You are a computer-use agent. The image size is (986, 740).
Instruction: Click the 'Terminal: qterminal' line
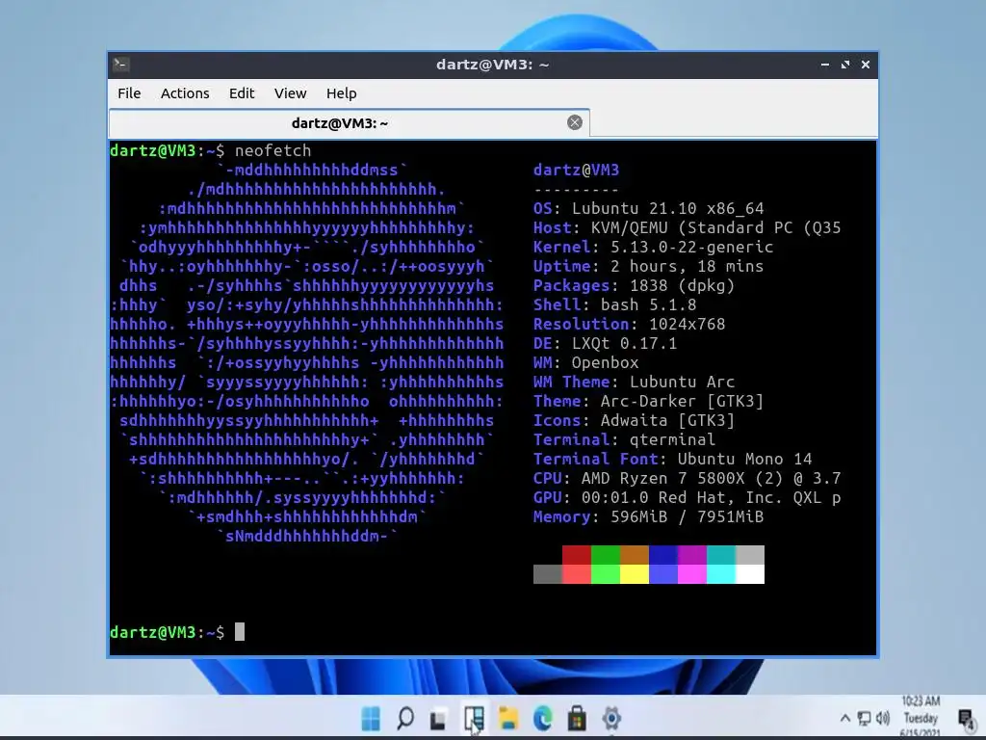[624, 439]
